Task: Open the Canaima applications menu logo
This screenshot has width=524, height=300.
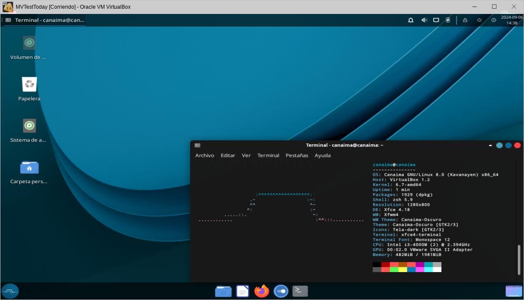Action: [x=10, y=291]
